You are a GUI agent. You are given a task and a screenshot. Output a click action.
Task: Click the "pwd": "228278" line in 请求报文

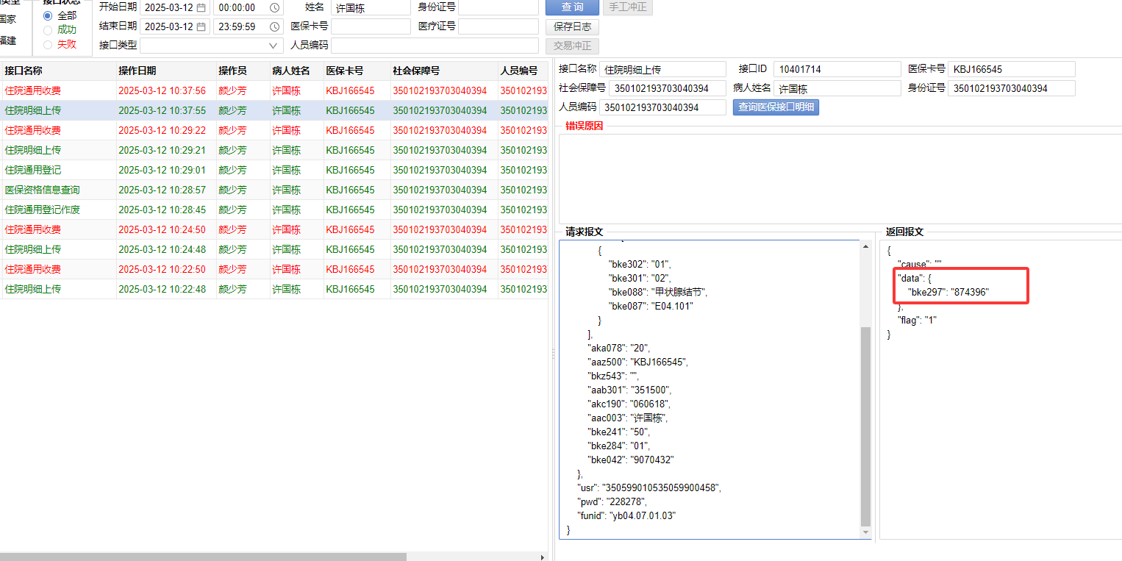point(612,502)
